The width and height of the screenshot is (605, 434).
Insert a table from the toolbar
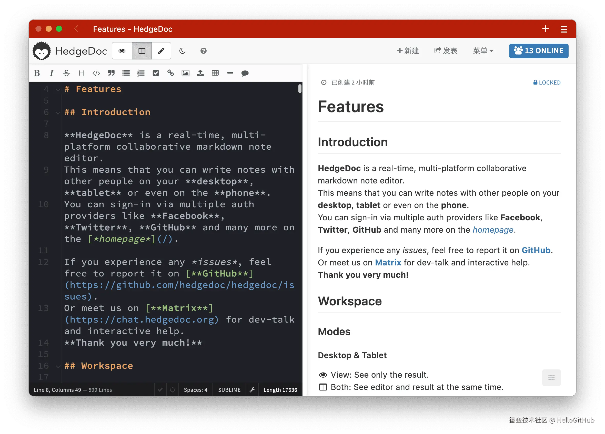[x=215, y=73]
